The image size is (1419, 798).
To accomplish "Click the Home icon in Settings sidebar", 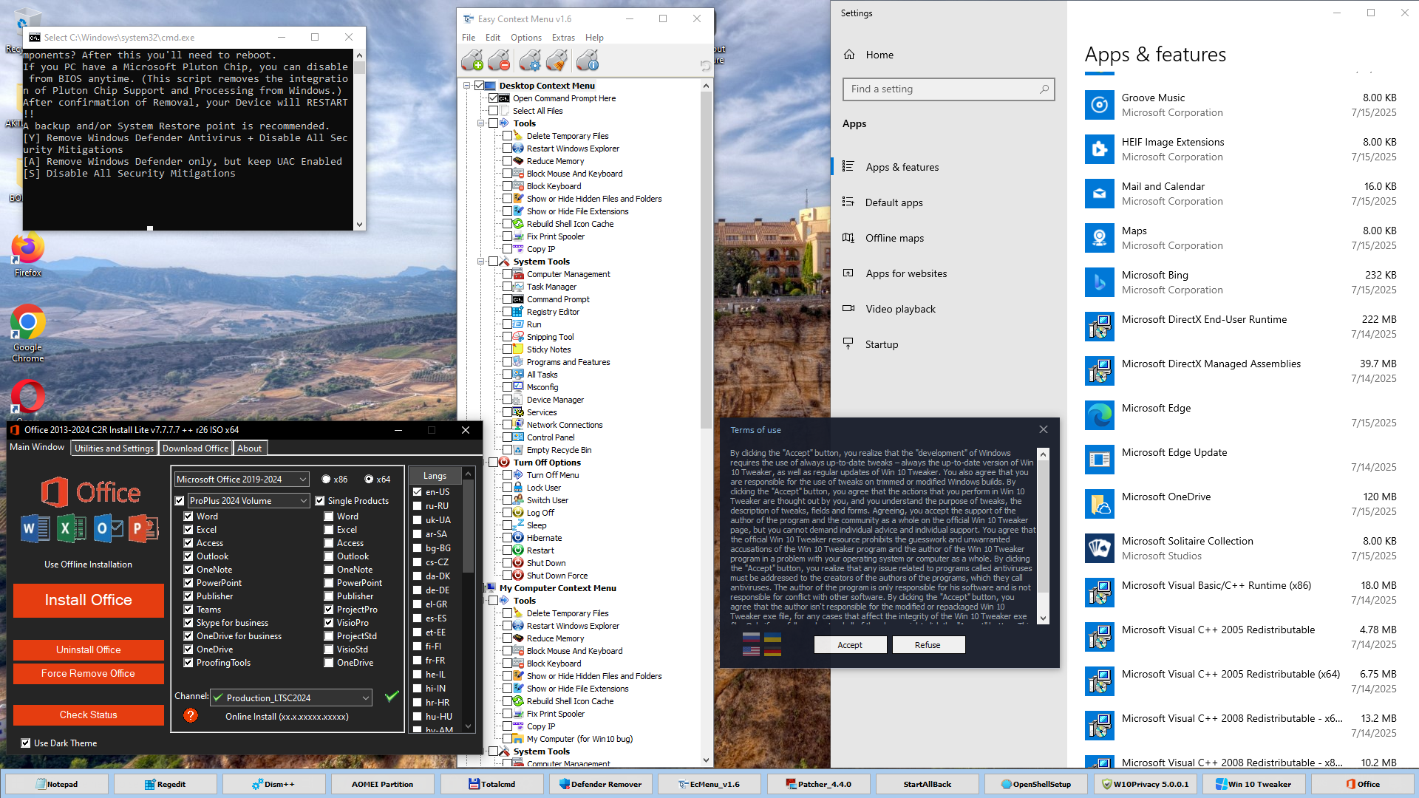I will (x=849, y=55).
